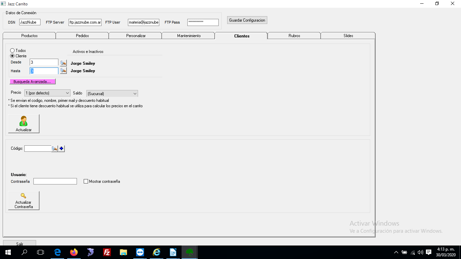Open search lookup beside Hasta field
The height and width of the screenshot is (259, 461).
click(x=63, y=70)
